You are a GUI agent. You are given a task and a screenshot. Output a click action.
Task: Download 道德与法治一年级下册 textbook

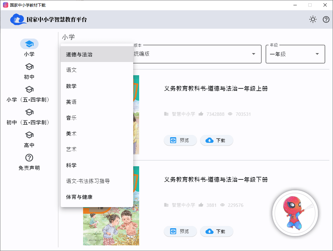217,231
